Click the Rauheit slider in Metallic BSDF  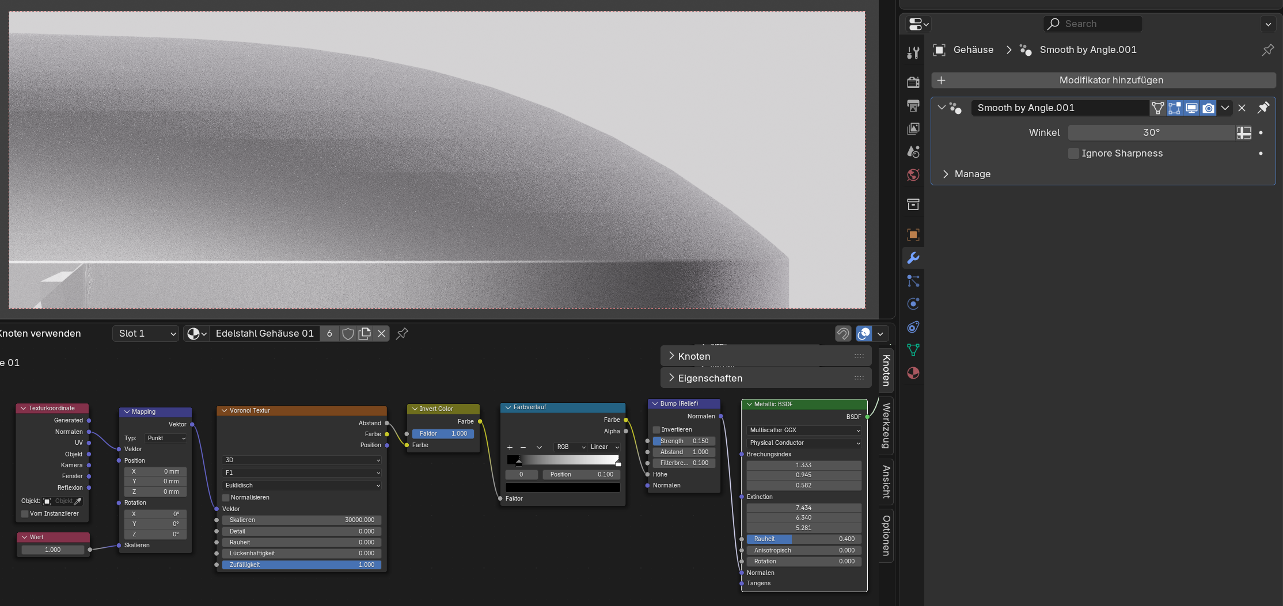[x=804, y=539]
